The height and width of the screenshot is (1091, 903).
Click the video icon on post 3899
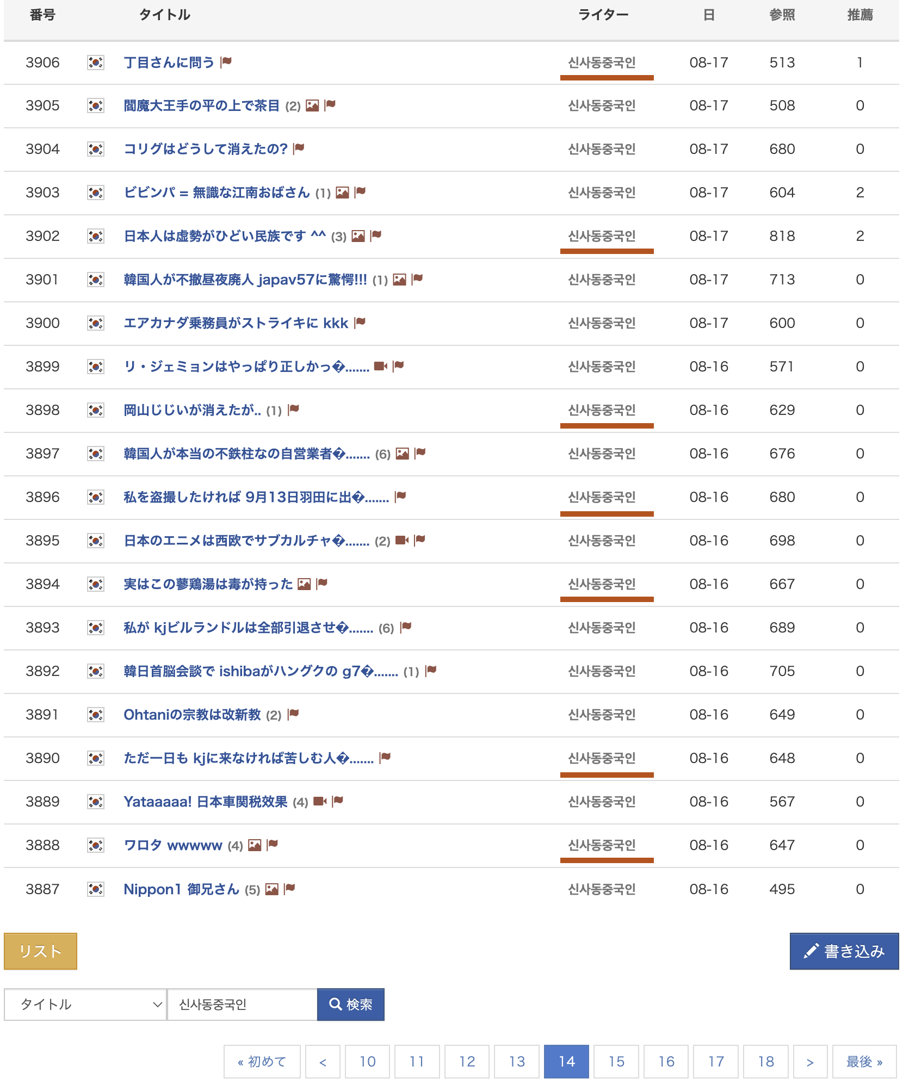(381, 367)
